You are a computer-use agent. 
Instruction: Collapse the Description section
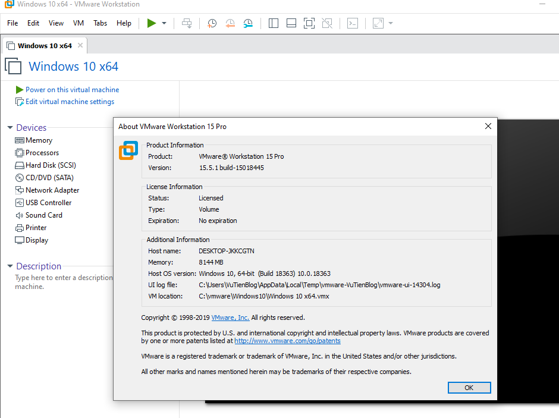(x=10, y=266)
